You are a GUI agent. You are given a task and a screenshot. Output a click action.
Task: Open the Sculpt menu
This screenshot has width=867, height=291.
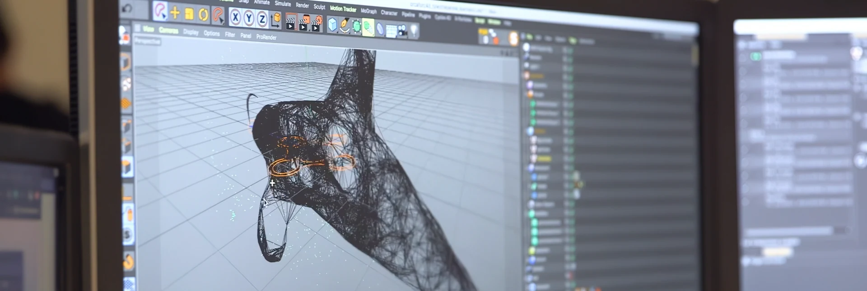coord(319,7)
